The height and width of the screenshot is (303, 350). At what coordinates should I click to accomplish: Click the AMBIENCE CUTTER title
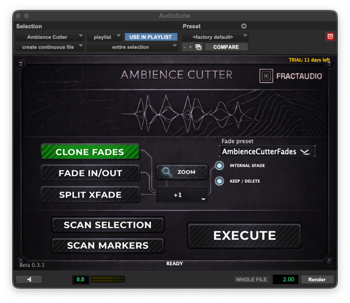(x=177, y=75)
